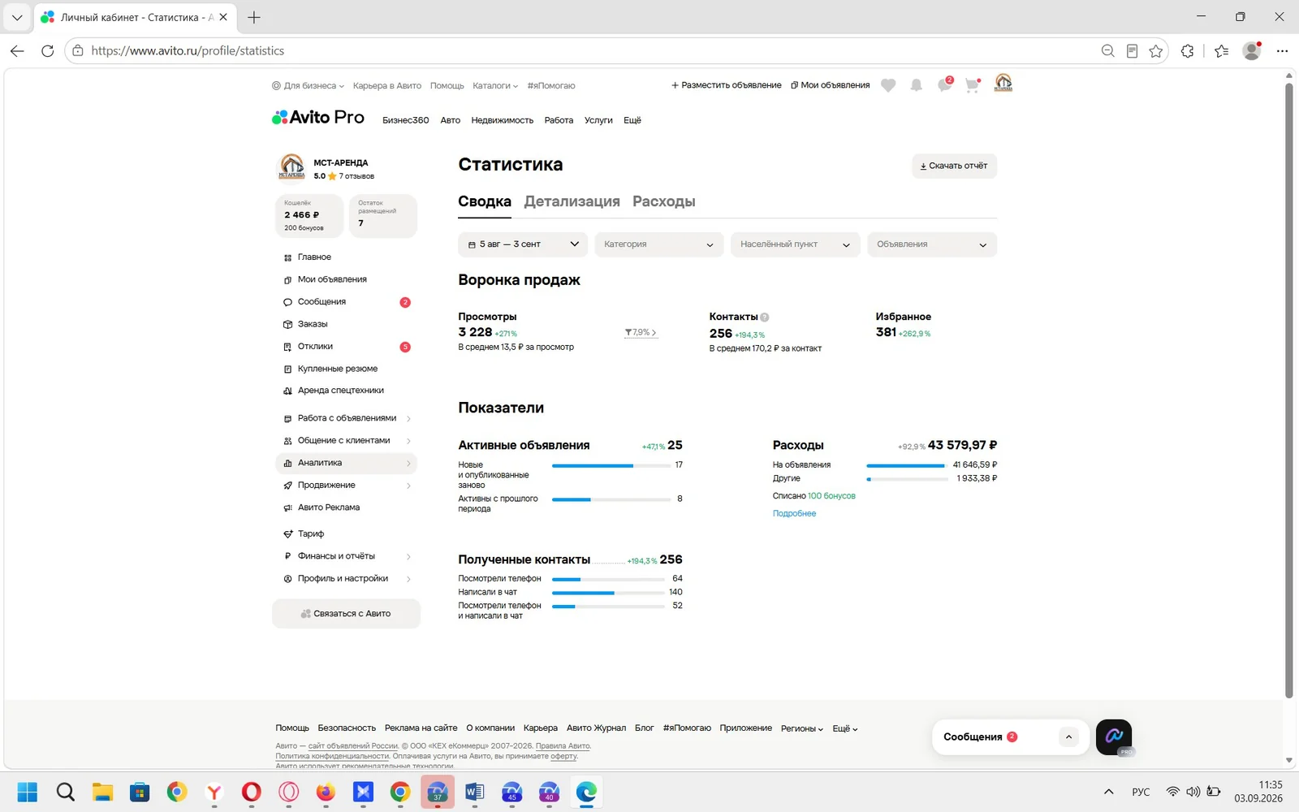1299x812 pixels.
Task: Open the 100 бонусов link
Action: (831, 496)
